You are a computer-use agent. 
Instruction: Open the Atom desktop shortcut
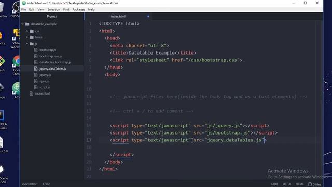pyautogui.click(x=16, y=90)
